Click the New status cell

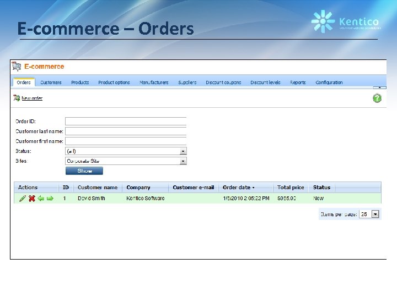point(318,199)
